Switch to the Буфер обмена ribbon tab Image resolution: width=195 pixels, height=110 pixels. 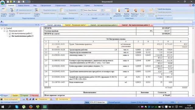click(24, 5)
